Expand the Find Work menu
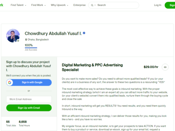Screen dimensions: 175x131 (x=38, y=5)
